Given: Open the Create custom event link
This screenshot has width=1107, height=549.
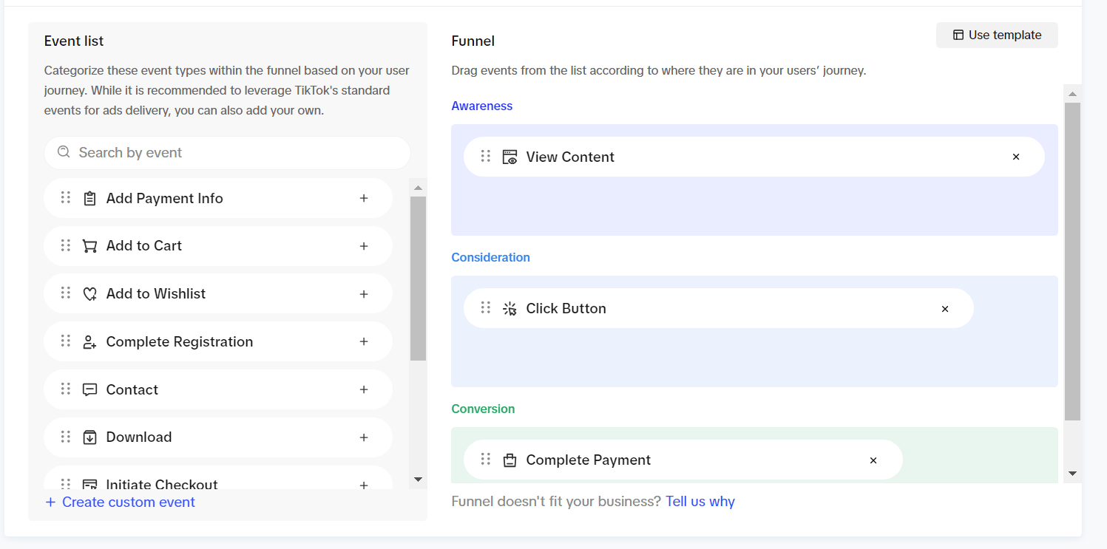Looking at the screenshot, I should [121, 502].
